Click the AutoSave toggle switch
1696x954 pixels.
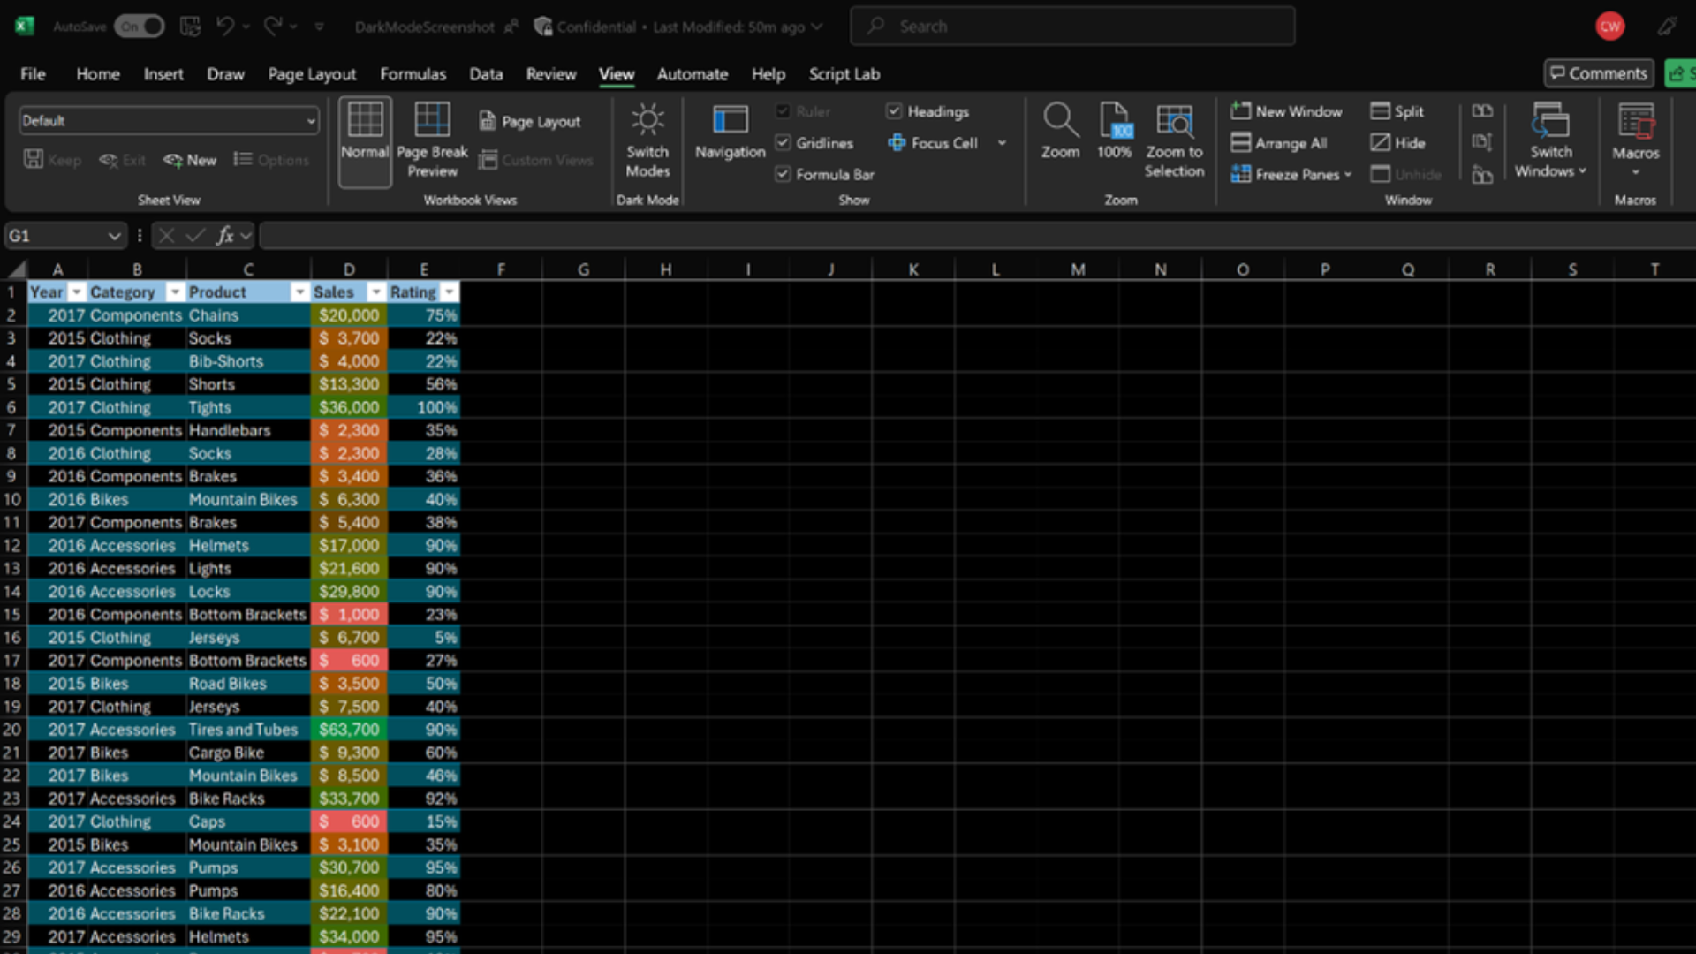click(x=138, y=25)
